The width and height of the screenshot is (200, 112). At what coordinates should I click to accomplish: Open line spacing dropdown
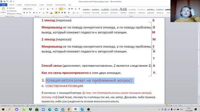[x=69, y=13]
